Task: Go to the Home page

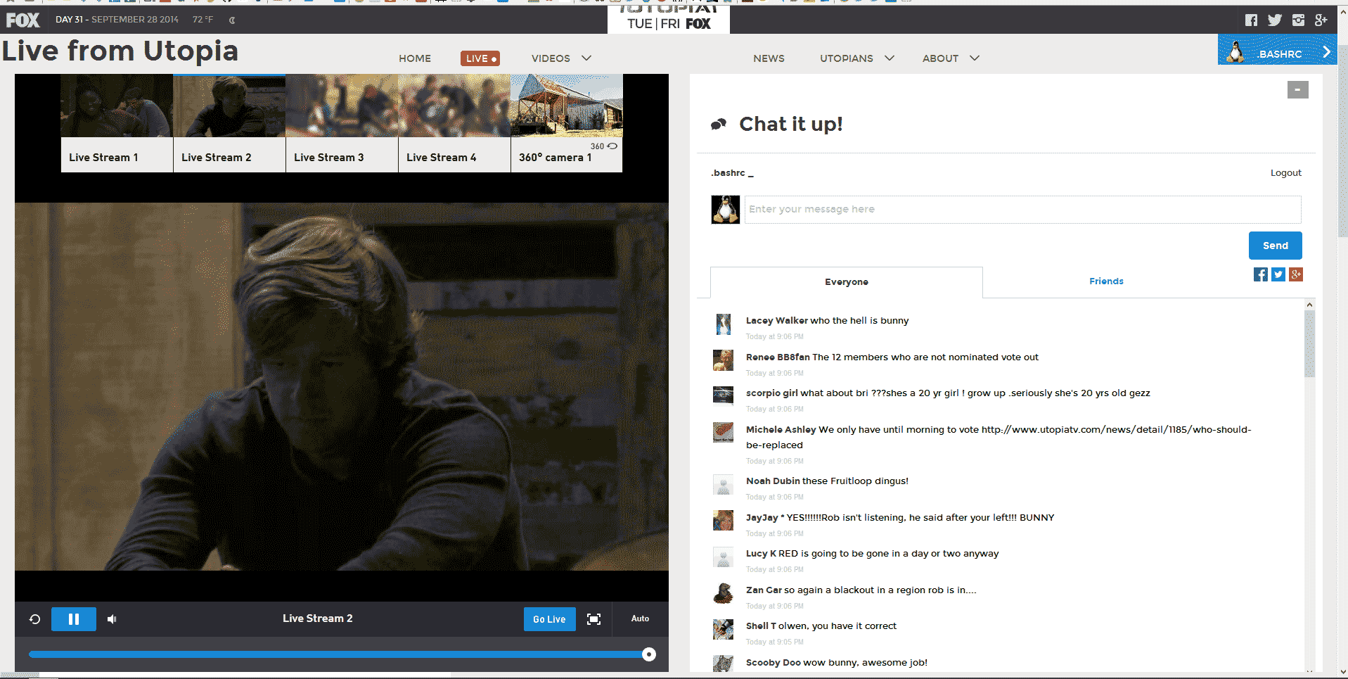Action: tap(415, 58)
